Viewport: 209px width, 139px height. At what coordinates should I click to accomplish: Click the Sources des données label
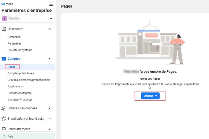22,108
